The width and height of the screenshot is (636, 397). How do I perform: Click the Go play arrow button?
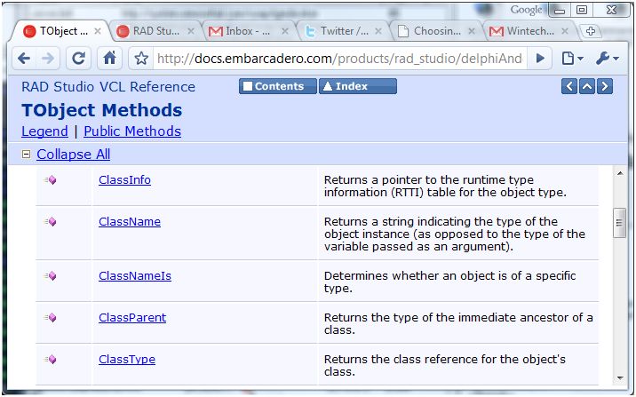tap(540, 59)
